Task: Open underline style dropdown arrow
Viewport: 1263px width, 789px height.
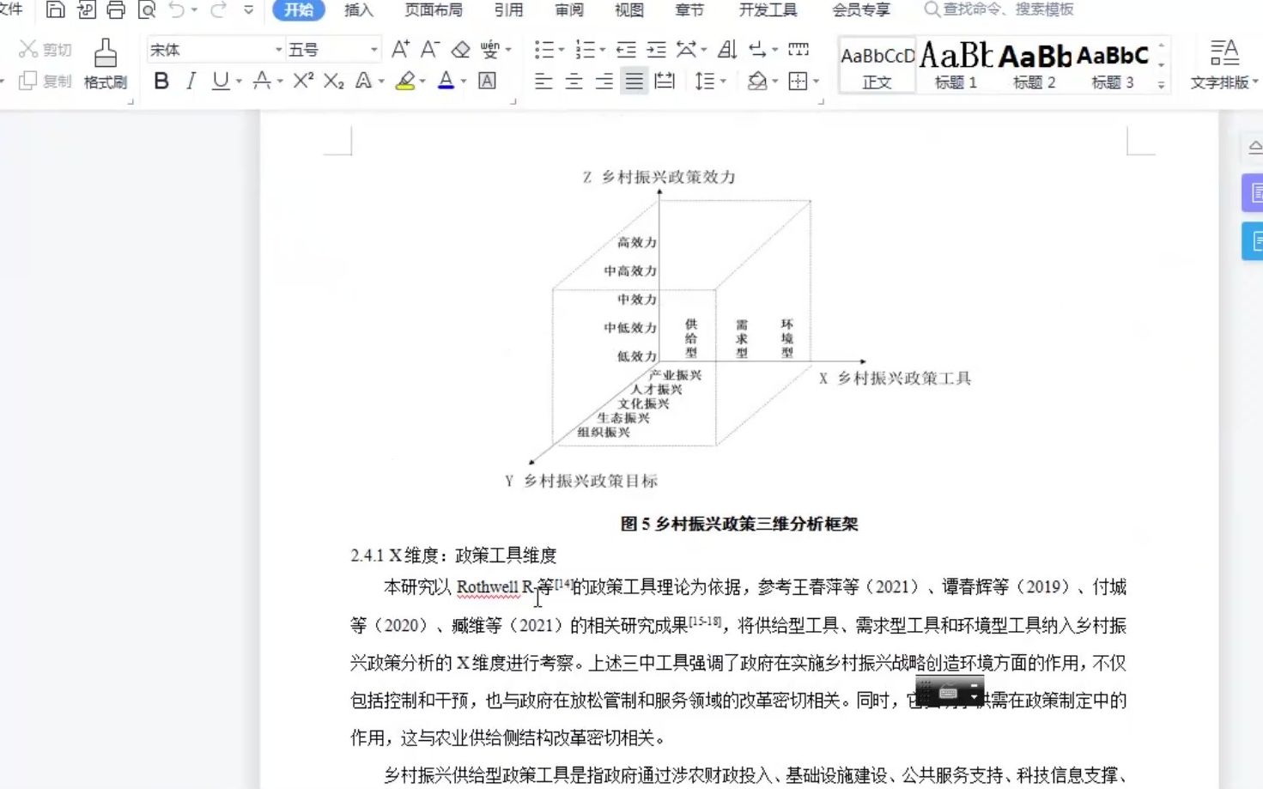Action: tap(239, 82)
